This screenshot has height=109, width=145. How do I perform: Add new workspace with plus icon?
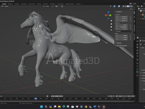pos(82,4)
